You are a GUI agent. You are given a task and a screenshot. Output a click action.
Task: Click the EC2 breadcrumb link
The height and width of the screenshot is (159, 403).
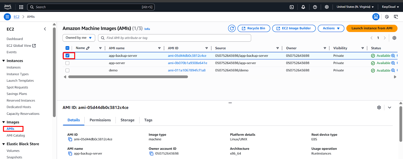click(17, 17)
